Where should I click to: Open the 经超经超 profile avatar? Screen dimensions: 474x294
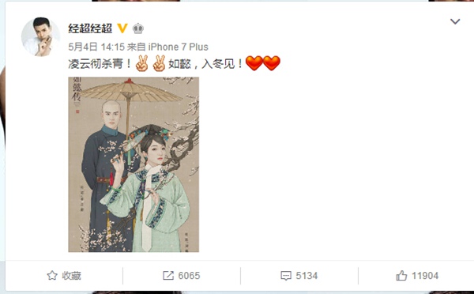[x=40, y=36]
